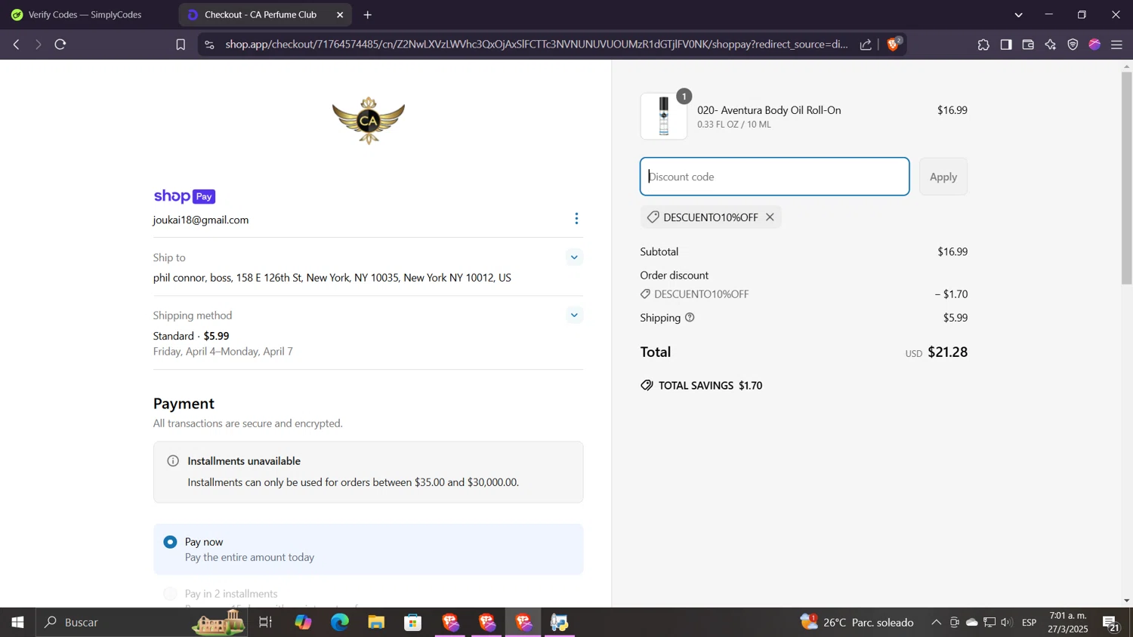
Task: Open the browser profile avatar icon
Action: tap(1094, 45)
